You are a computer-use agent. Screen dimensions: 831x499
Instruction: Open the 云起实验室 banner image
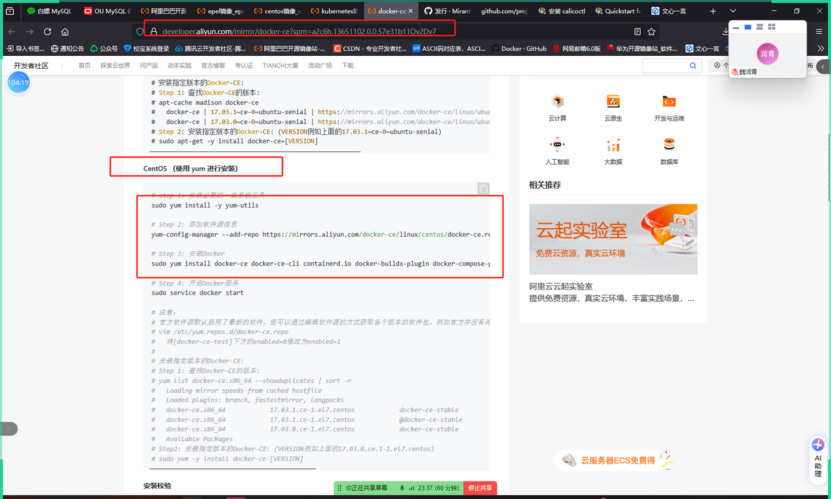click(x=613, y=239)
